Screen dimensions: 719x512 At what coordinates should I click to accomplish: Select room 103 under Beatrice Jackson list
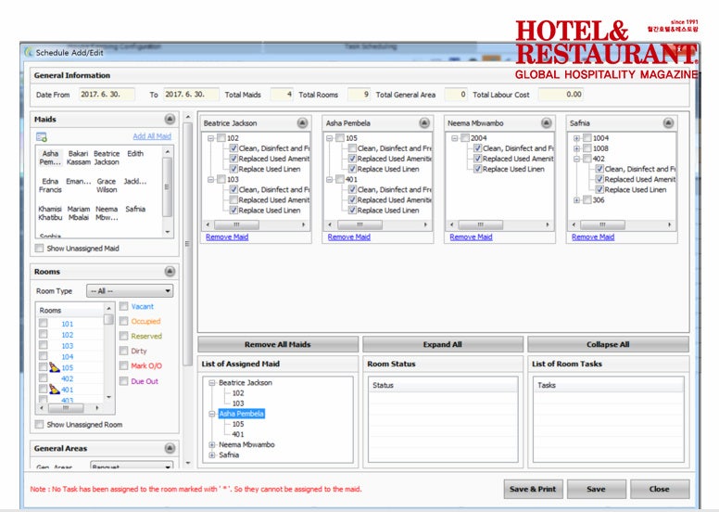click(238, 403)
